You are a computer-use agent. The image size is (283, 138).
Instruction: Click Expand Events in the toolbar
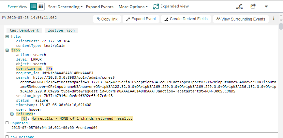(100, 7)
